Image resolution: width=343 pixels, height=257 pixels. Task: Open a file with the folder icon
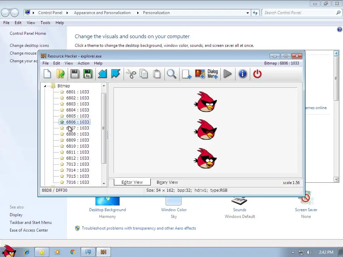click(60, 74)
